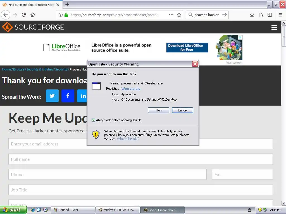Click the browser address bar URL
Screen dimensions: 286x214
[115, 15]
